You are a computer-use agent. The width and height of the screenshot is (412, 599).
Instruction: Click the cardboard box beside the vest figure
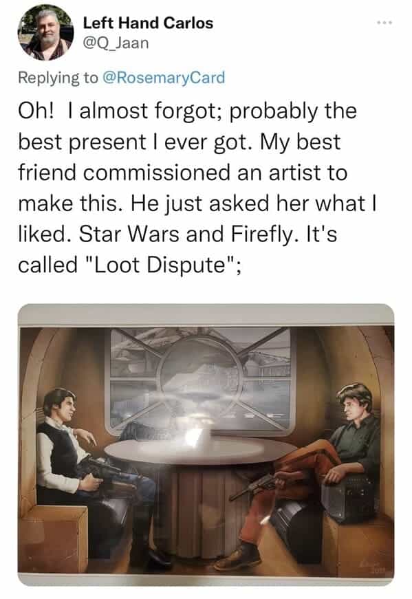click(54, 538)
